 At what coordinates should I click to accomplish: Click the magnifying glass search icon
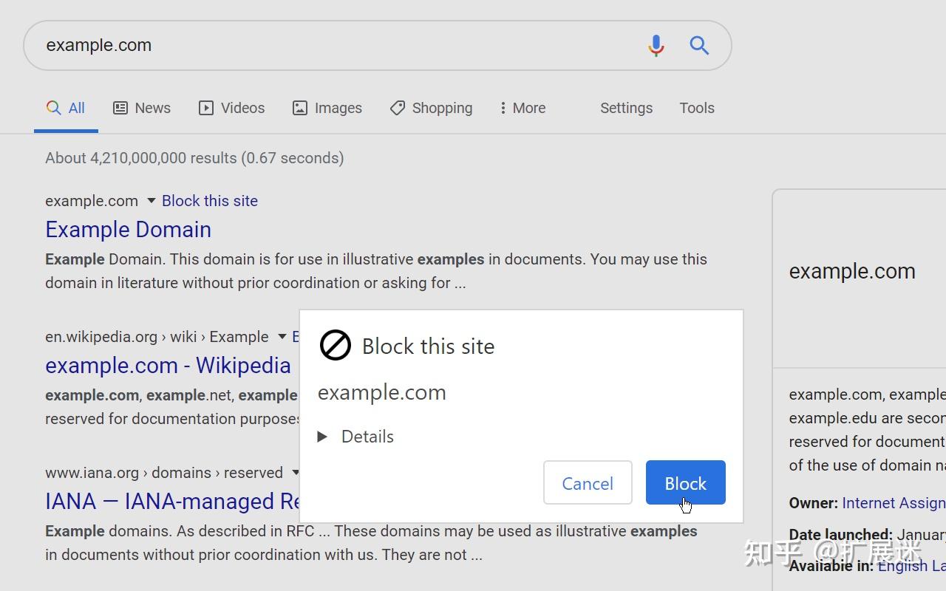(x=698, y=45)
